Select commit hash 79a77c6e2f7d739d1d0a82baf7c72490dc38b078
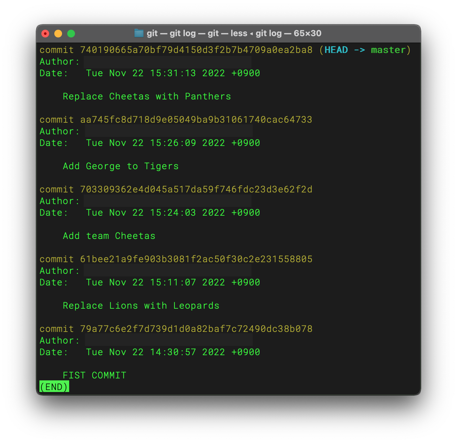This screenshot has height=443, width=457. (x=196, y=329)
